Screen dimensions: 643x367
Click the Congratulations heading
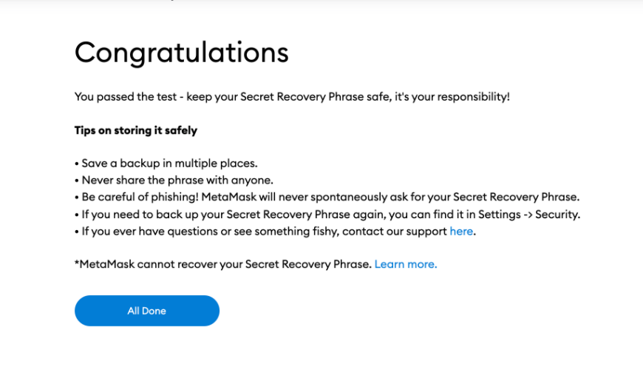tap(181, 53)
